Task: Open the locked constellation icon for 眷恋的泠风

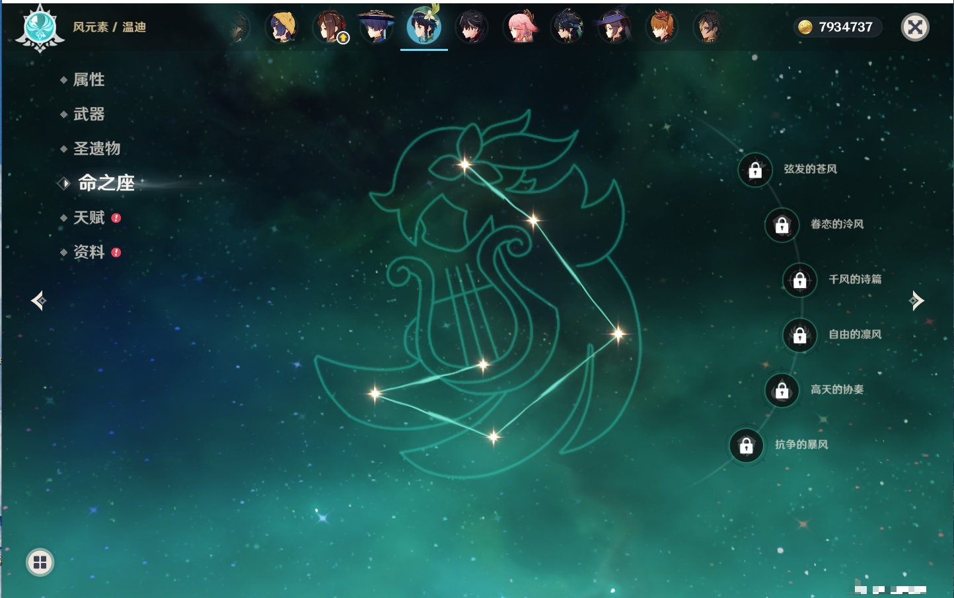Action: click(782, 225)
